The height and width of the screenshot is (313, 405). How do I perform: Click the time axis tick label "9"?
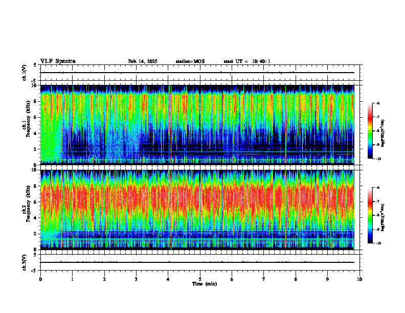[327, 279]
